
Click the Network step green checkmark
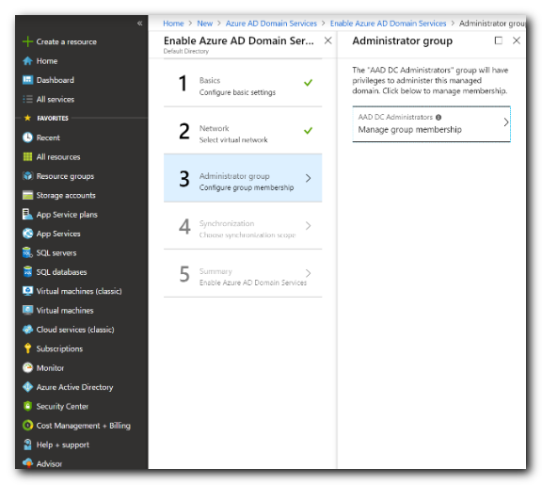tap(308, 130)
